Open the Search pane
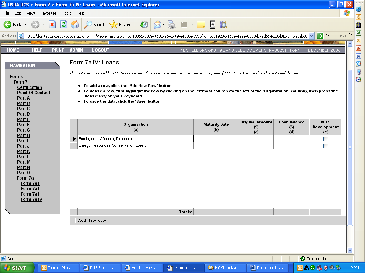Viewport: 365px width, 273px height. point(95,25)
